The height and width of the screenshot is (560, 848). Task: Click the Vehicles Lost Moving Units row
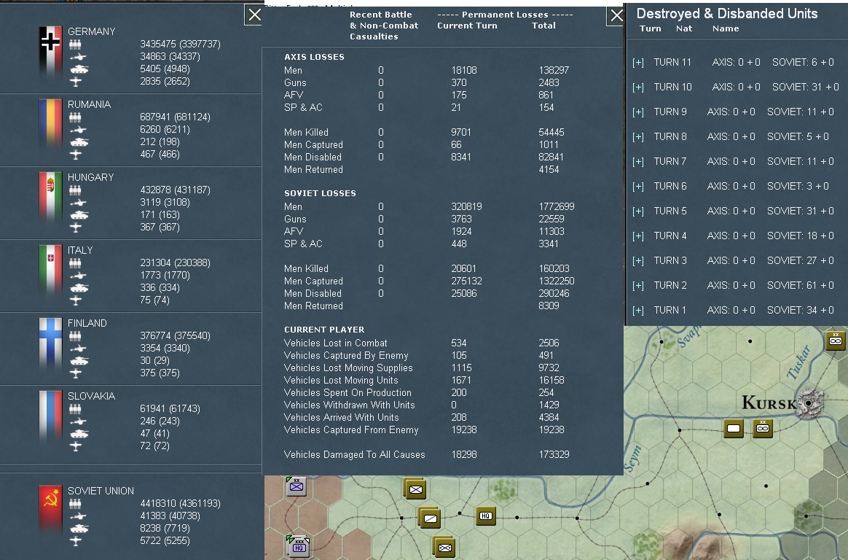pos(424,381)
